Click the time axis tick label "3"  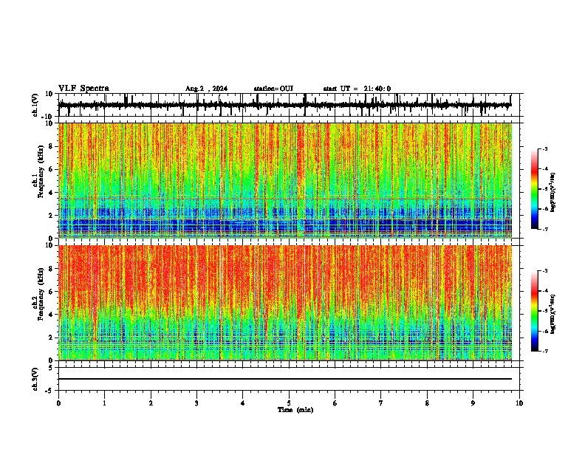pyautogui.click(x=196, y=403)
